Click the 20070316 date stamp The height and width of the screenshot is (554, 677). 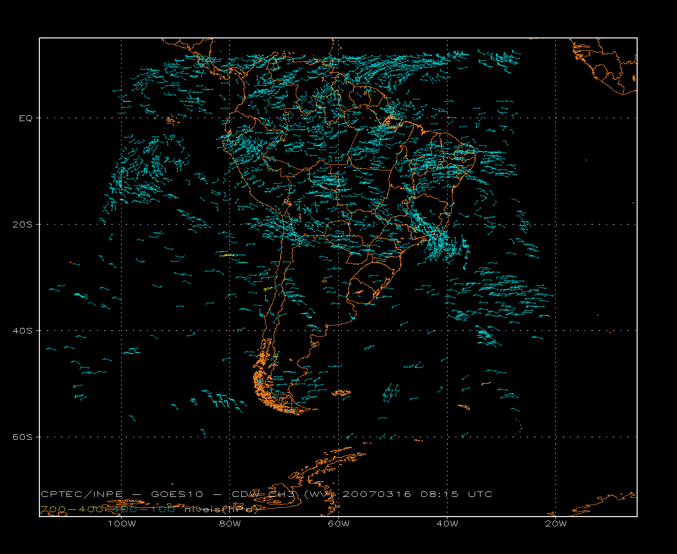[x=377, y=494]
